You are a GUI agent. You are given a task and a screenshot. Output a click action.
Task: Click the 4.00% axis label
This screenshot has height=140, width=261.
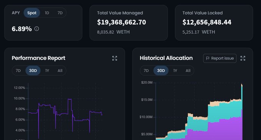(20, 130)
